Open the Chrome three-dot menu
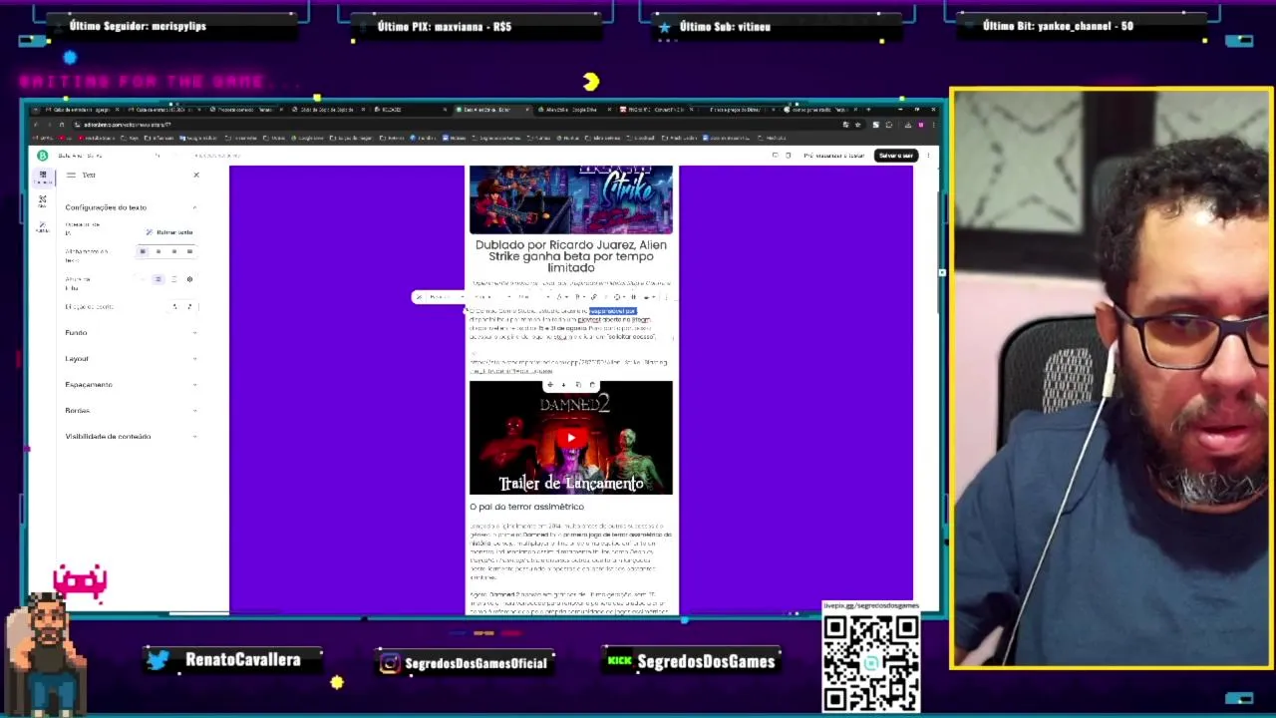This screenshot has height=718, width=1276. pyautogui.click(x=934, y=125)
